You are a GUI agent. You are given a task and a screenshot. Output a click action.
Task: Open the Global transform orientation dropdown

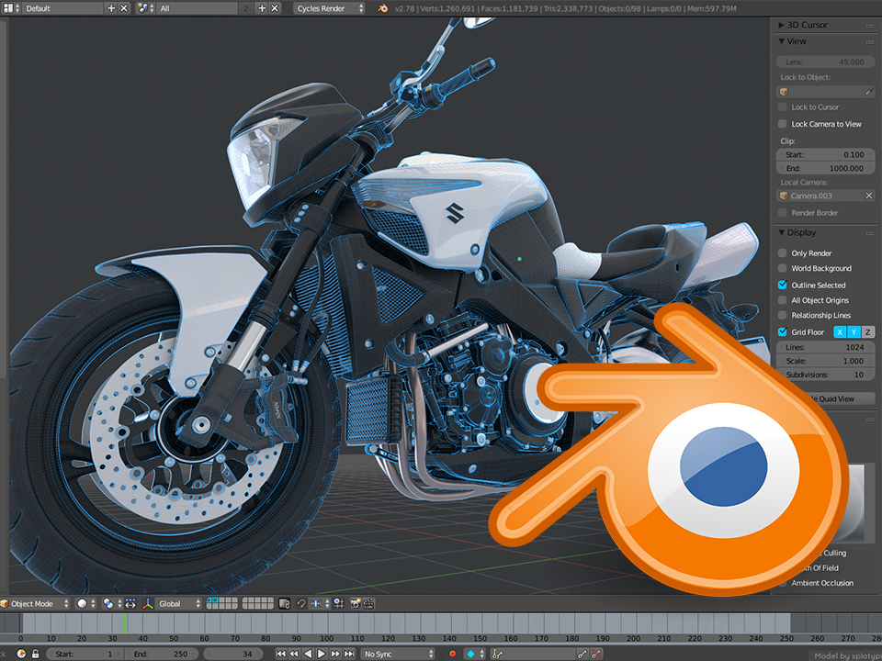point(179,604)
